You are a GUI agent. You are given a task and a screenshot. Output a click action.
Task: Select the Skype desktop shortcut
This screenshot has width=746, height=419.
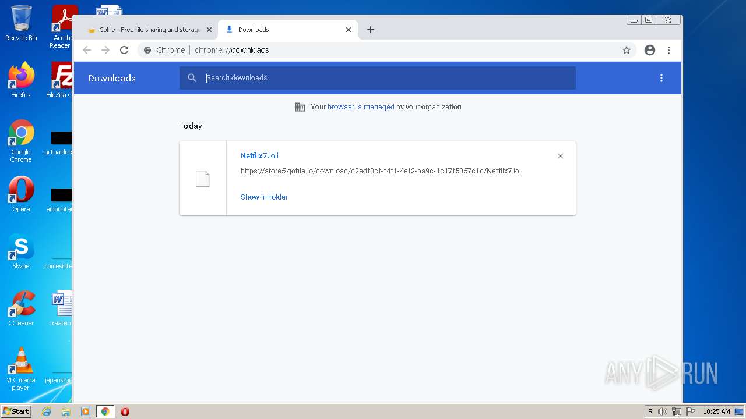tap(21, 251)
